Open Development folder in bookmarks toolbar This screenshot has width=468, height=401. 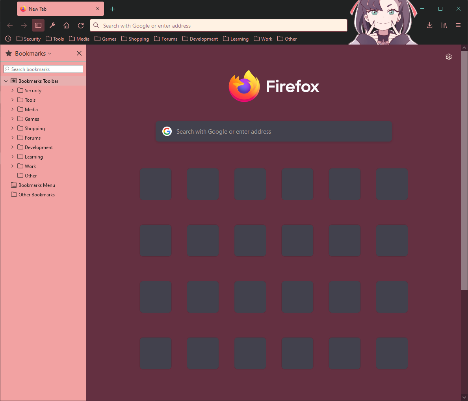click(x=200, y=39)
